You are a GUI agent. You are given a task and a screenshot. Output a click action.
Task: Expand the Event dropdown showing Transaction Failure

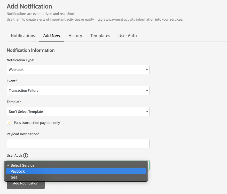coord(78,90)
